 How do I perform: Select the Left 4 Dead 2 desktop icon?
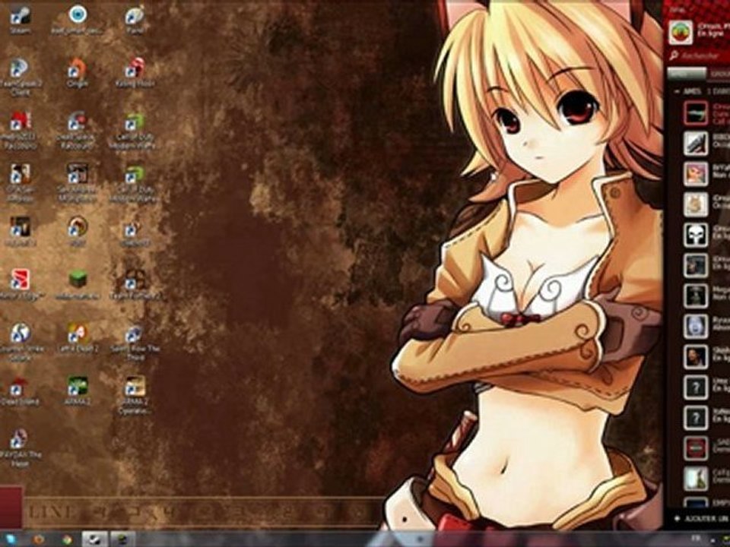[x=78, y=338]
